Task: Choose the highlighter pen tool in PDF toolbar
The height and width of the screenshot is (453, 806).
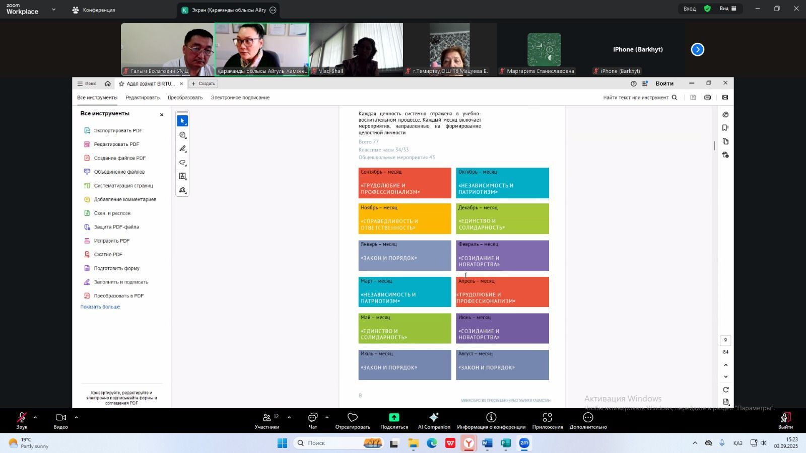Action: 183,149
